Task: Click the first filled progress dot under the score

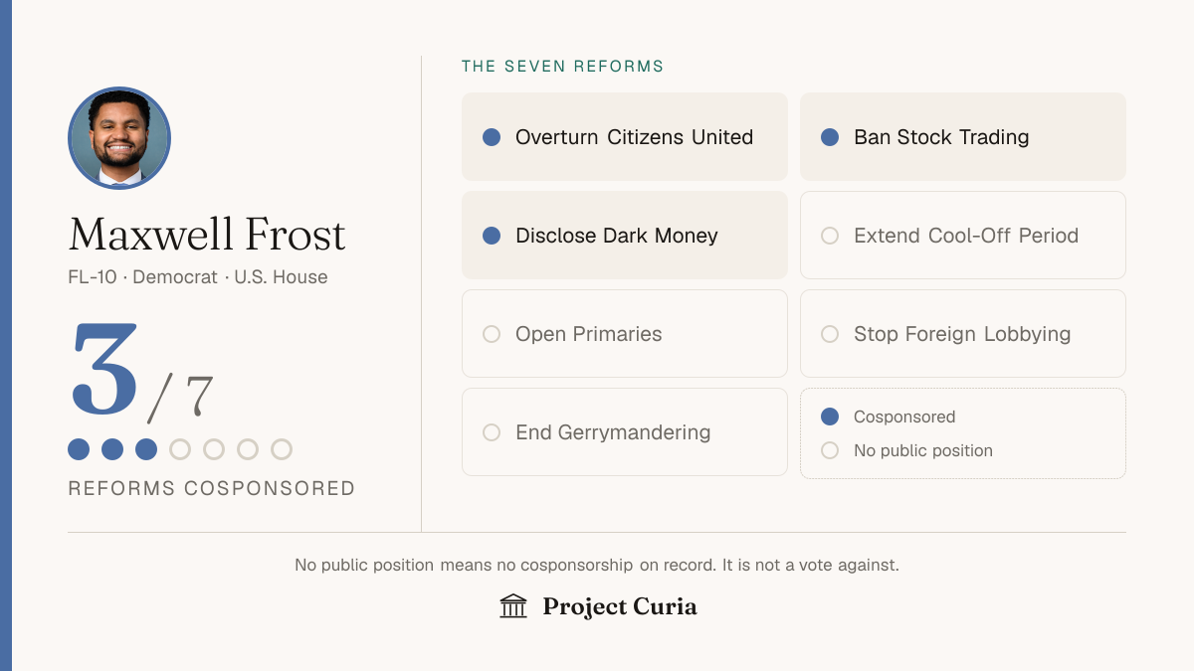Action: click(79, 449)
